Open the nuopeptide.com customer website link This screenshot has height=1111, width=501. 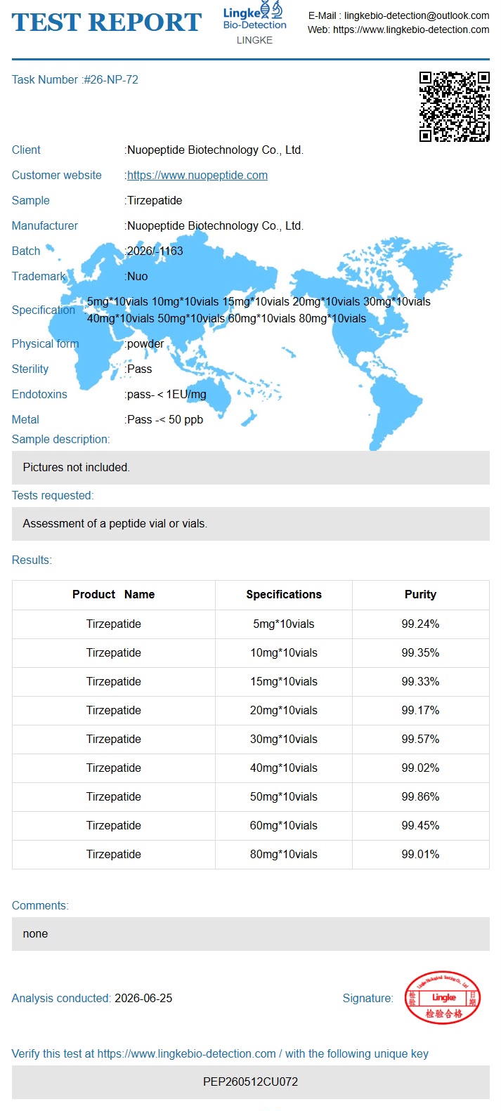[197, 175]
